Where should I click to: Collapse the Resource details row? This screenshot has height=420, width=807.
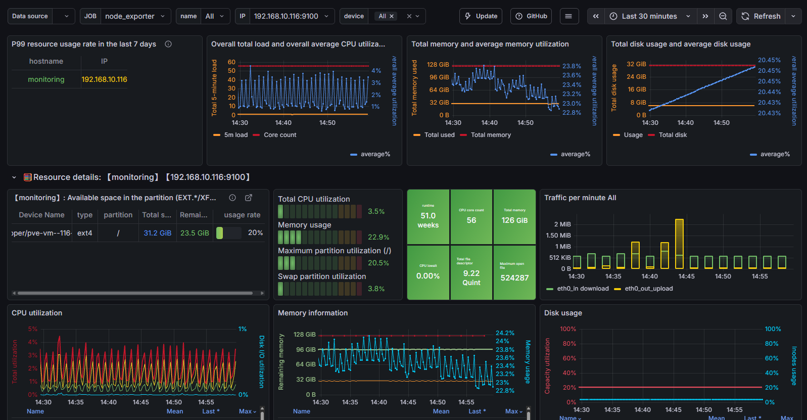14,177
